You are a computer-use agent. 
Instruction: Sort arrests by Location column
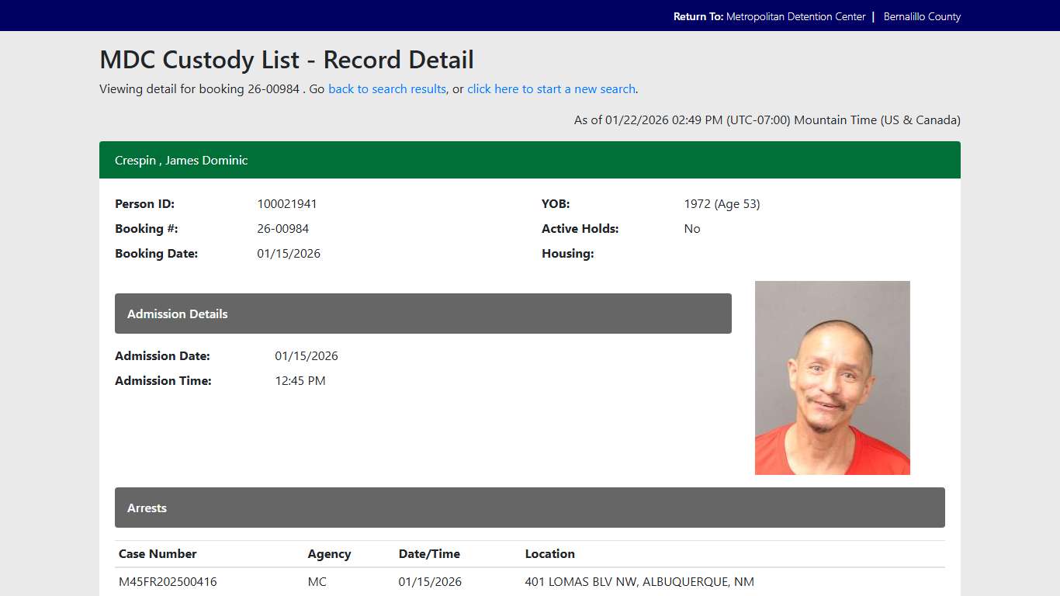549,553
